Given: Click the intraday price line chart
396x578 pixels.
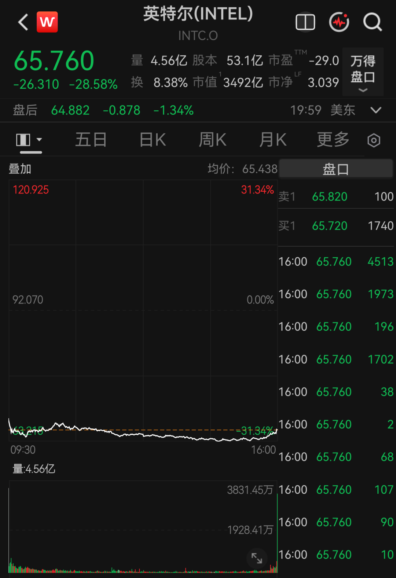Looking at the screenshot, I should [x=143, y=310].
